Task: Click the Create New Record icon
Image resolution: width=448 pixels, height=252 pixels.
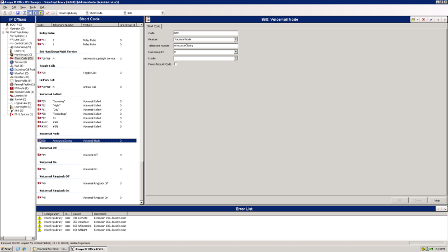Action: 413,20
